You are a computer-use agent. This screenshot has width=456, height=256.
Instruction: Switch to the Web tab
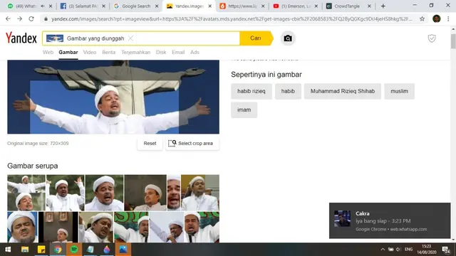pos(48,52)
